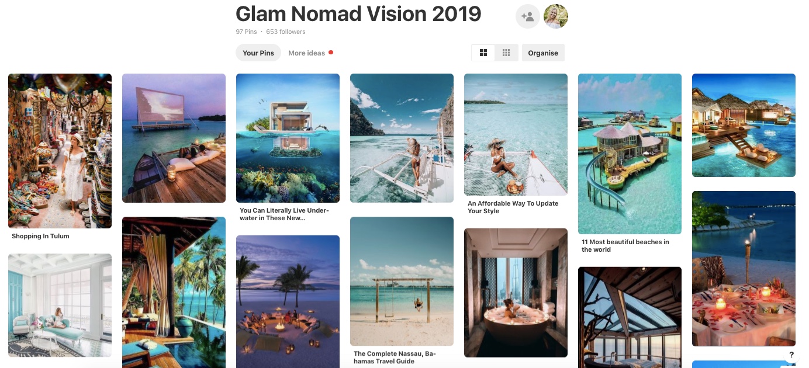Open the board owner profile avatar
809x368 pixels.
point(556,16)
